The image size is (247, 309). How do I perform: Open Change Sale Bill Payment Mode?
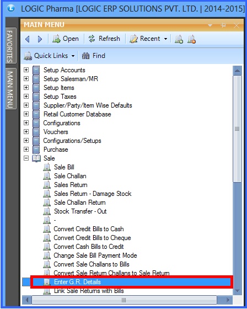coord(95,255)
